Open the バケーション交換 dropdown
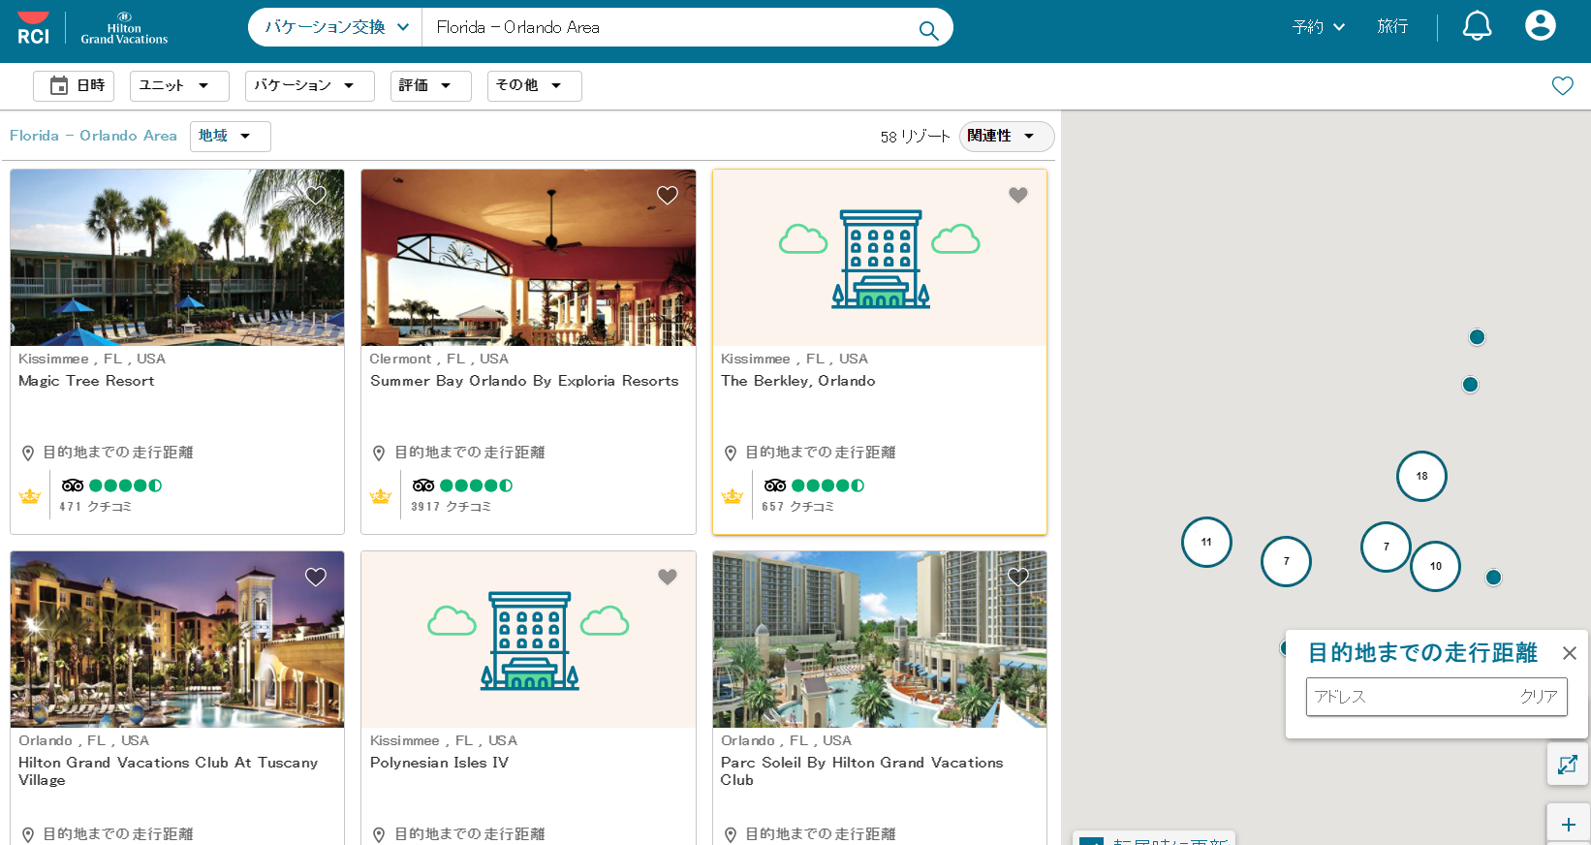 [x=335, y=27]
